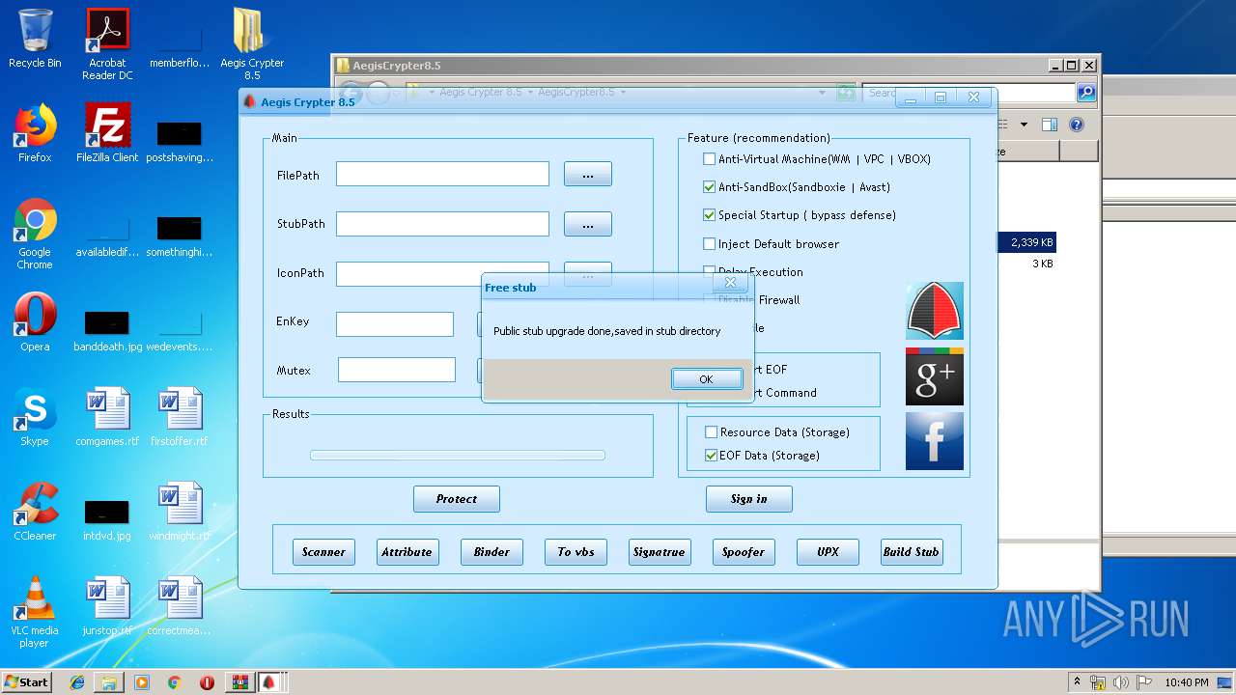Switch to Aegis Crypter taskbar icon
The width and height of the screenshot is (1236, 695).
271,682
